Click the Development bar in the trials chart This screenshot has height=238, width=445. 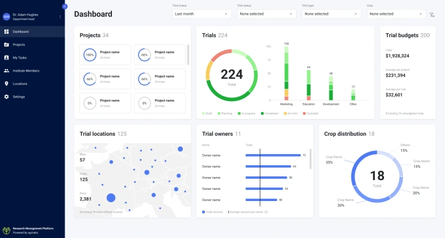tap(331, 88)
